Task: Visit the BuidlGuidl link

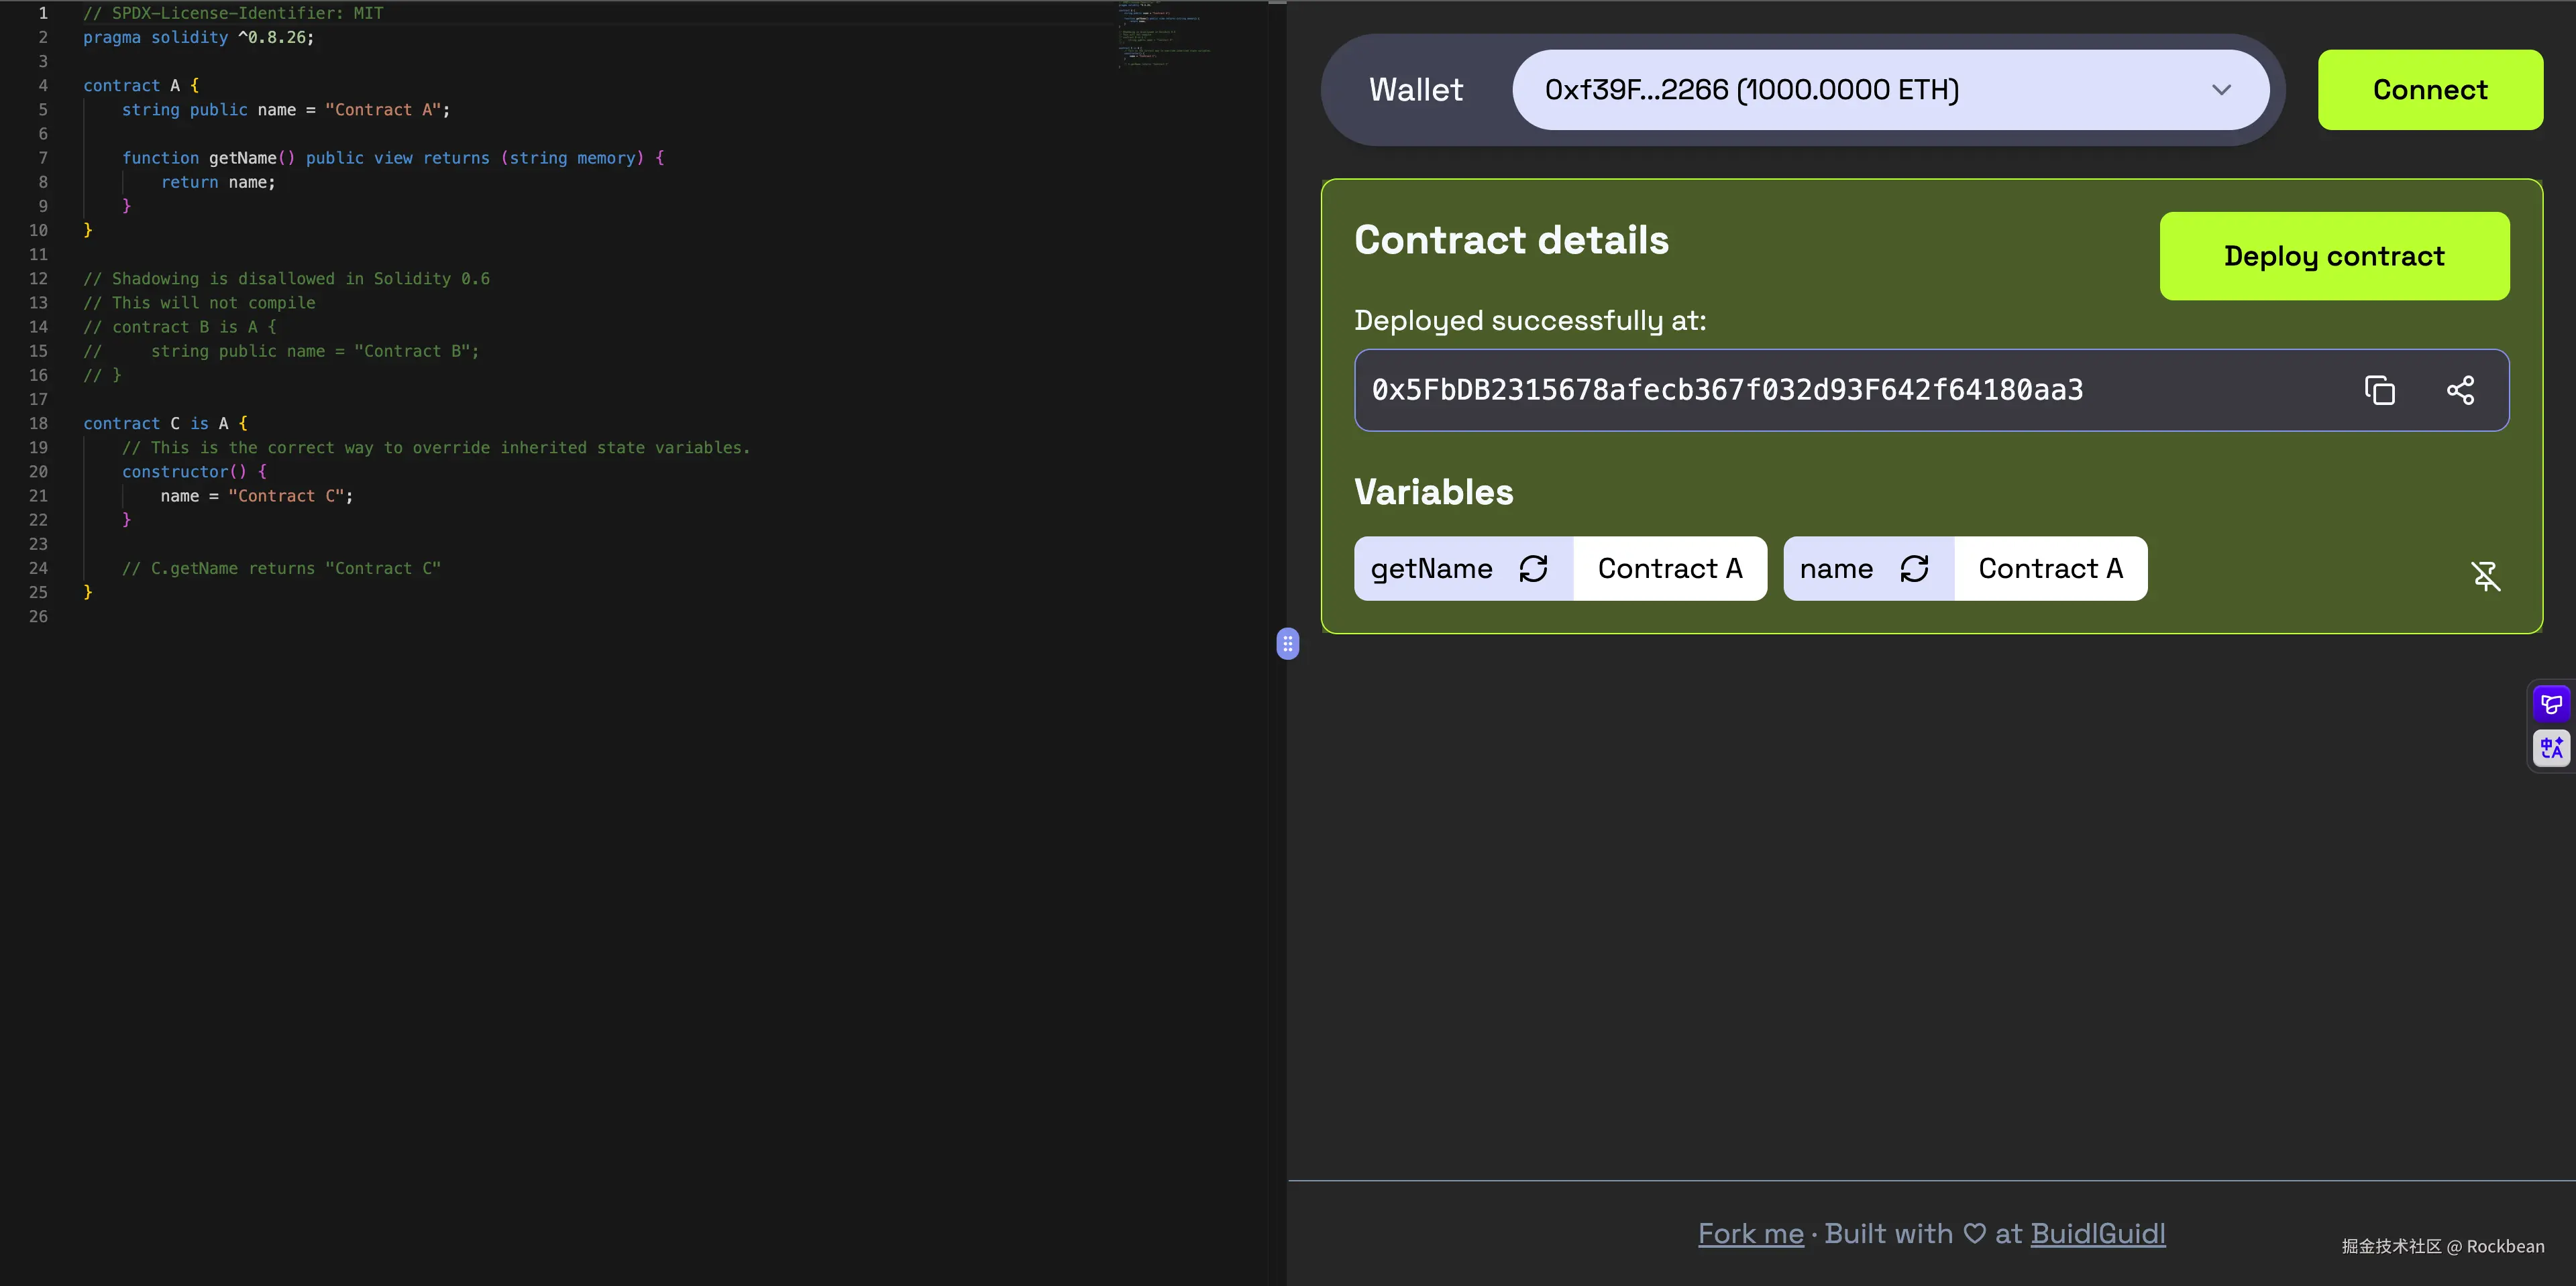Action: 2098,1233
